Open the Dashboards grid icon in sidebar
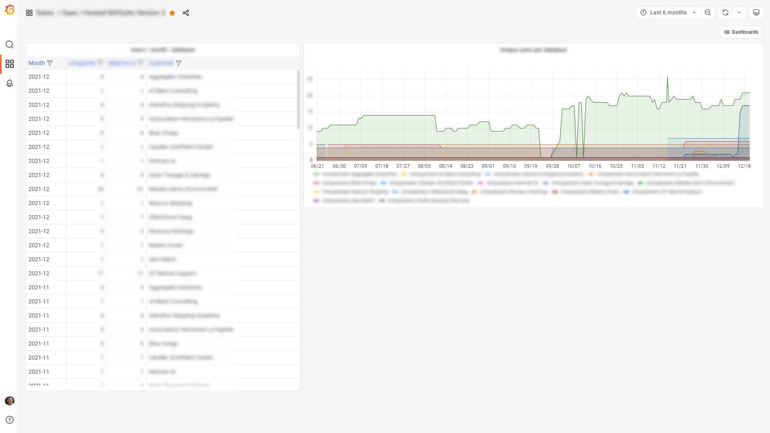 click(x=10, y=64)
